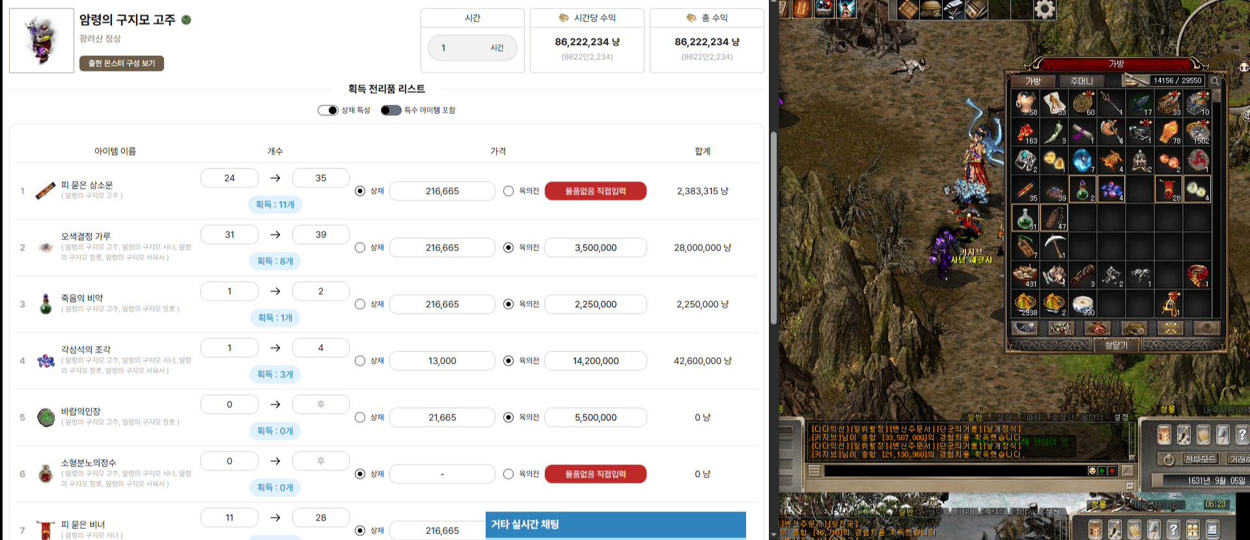
Task: Select the green potion with count 31 in bag
Action: tap(1025, 218)
